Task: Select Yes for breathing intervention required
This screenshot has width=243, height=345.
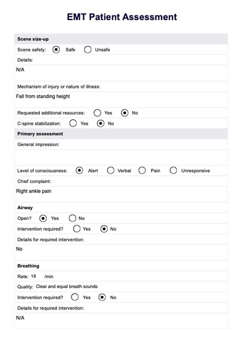Action: [75, 297]
